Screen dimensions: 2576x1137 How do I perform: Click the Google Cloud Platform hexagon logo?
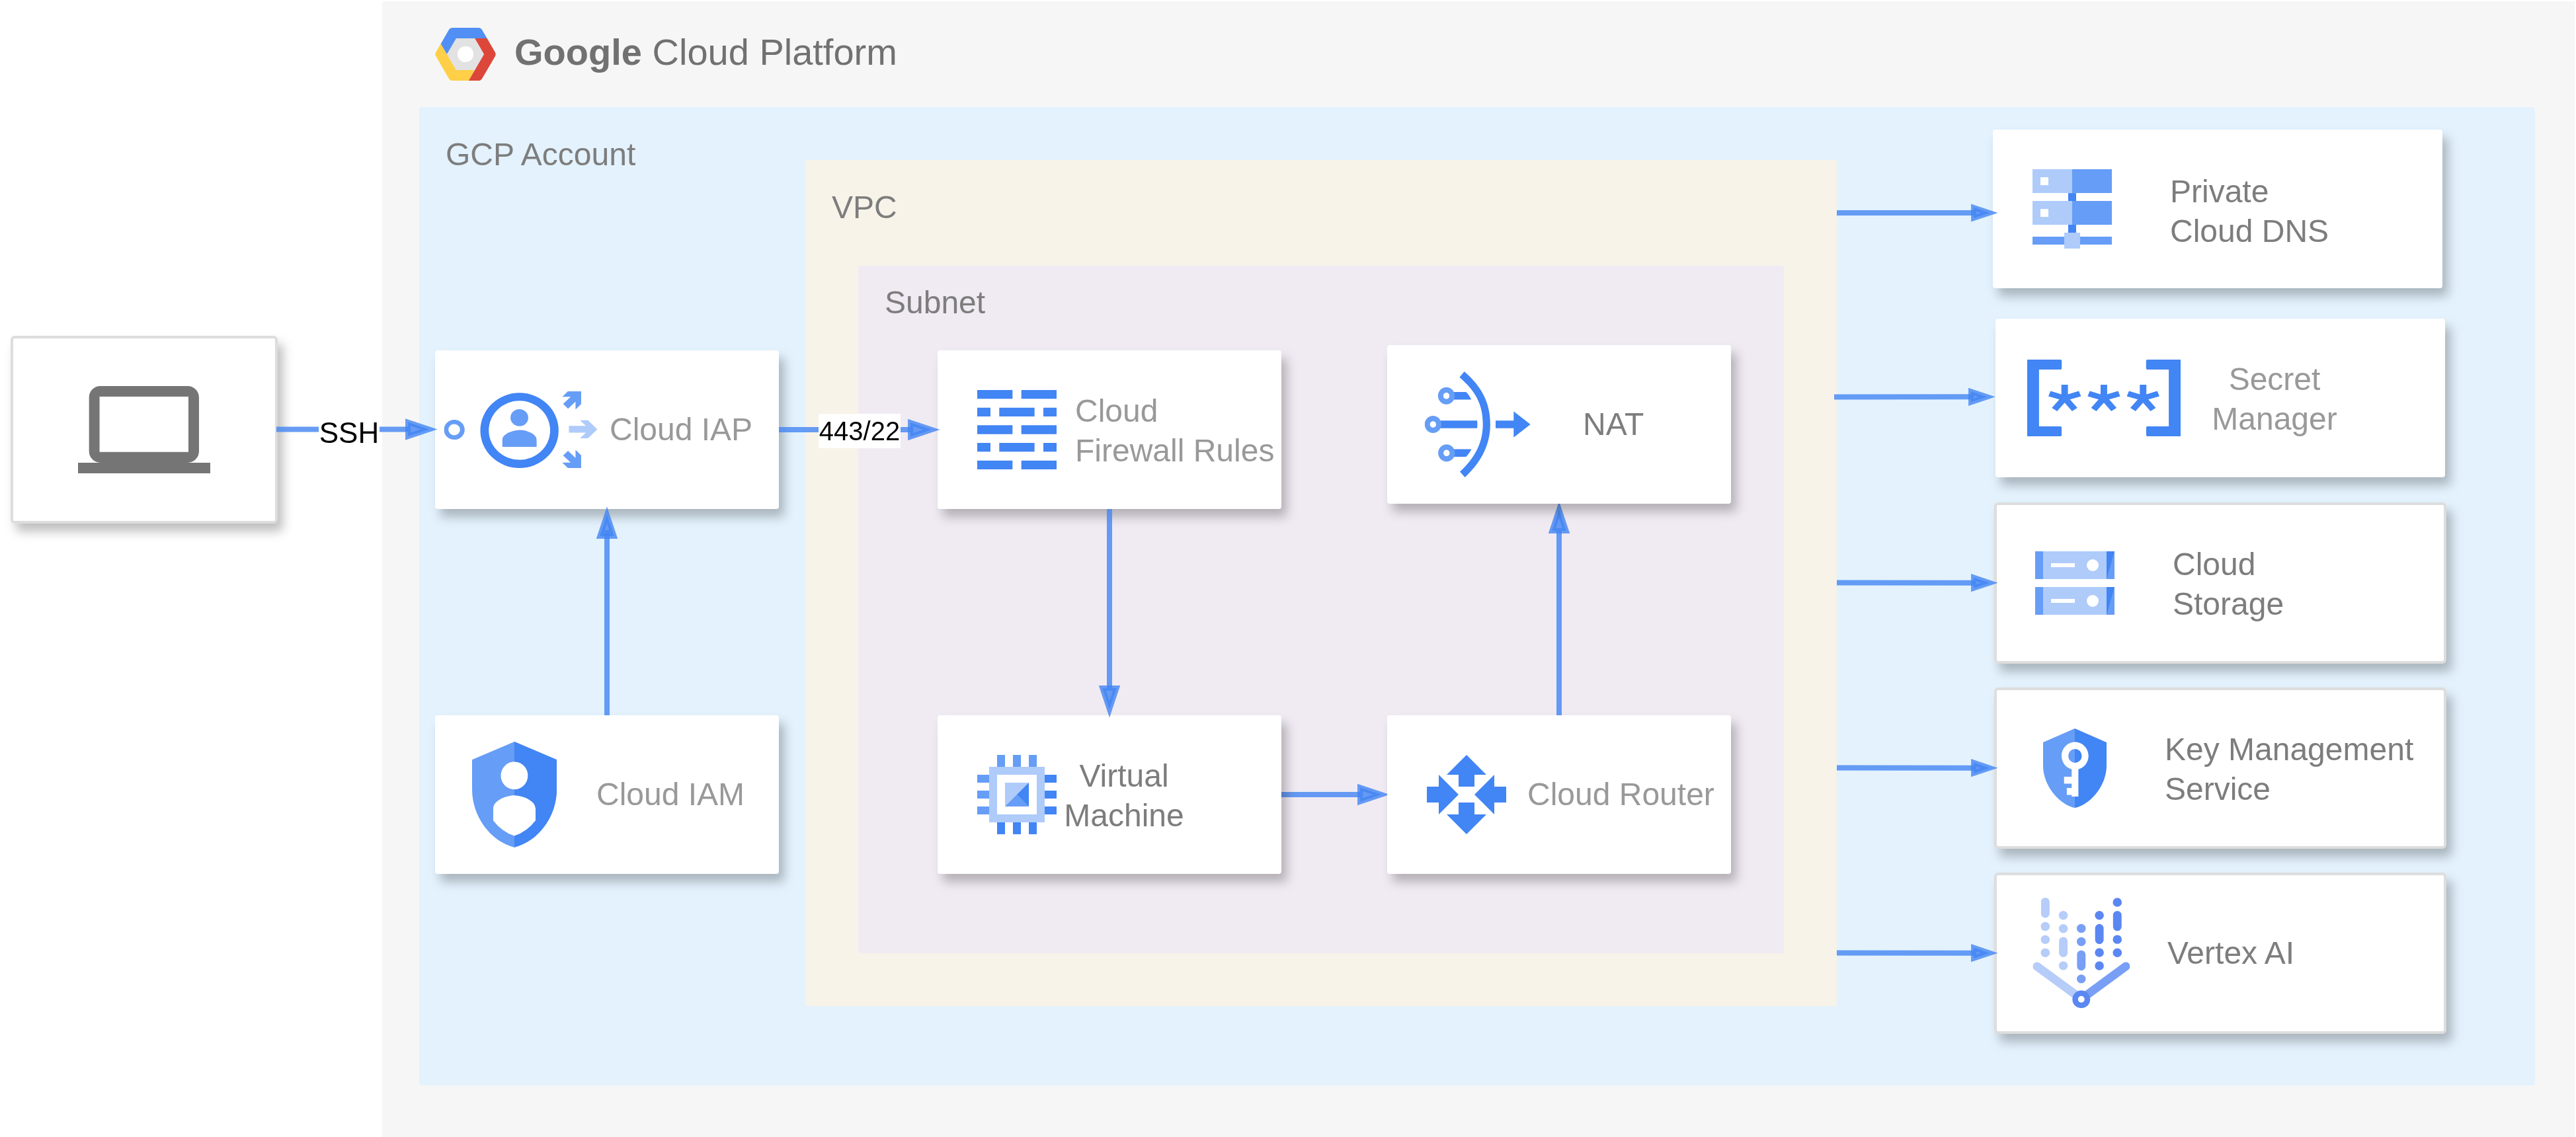point(465,54)
